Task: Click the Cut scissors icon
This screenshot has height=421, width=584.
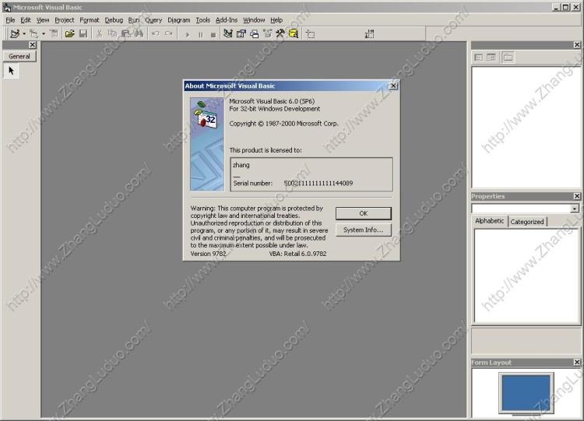Action: (99, 34)
